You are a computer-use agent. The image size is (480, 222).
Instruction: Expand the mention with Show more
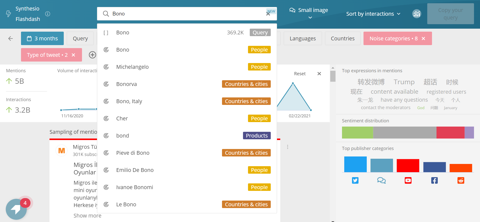coord(87,216)
